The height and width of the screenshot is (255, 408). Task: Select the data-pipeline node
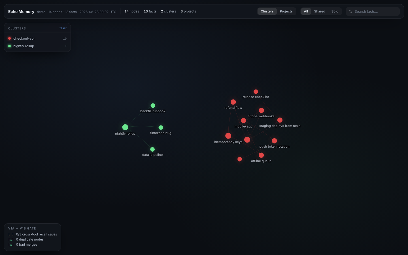pyautogui.click(x=152, y=149)
